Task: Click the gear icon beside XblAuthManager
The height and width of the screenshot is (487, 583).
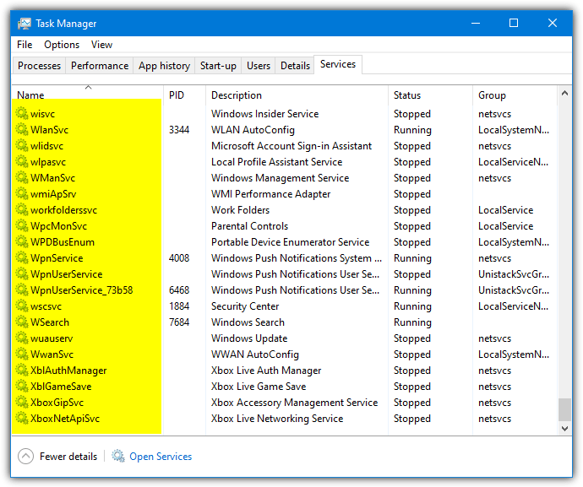Action: tap(22, 370)
